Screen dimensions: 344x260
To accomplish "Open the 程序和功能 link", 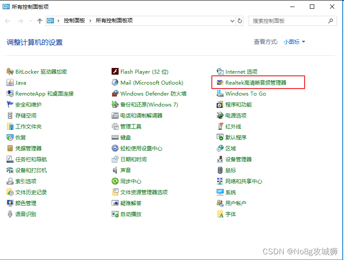I will click(239, 105).
